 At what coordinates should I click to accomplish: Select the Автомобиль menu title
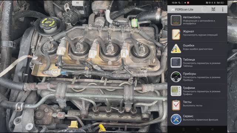(192, 17)
